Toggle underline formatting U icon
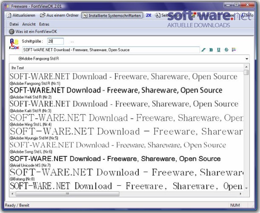The width and height of the screenshot is (260, 213). 219,50
